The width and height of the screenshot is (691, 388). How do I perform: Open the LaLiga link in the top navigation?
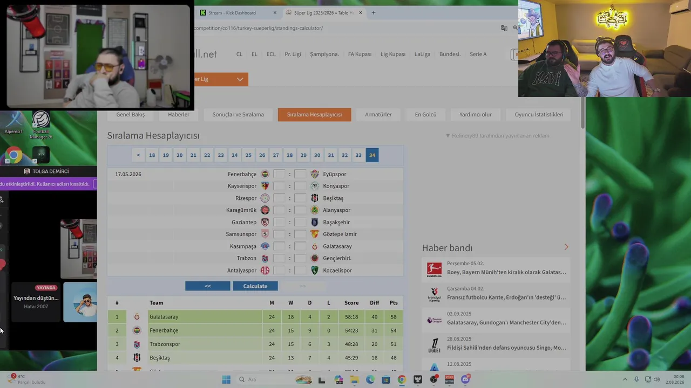422,54
